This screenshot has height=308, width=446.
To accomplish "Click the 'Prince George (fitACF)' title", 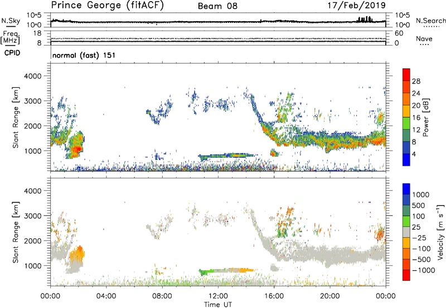I will click(108, 6).
